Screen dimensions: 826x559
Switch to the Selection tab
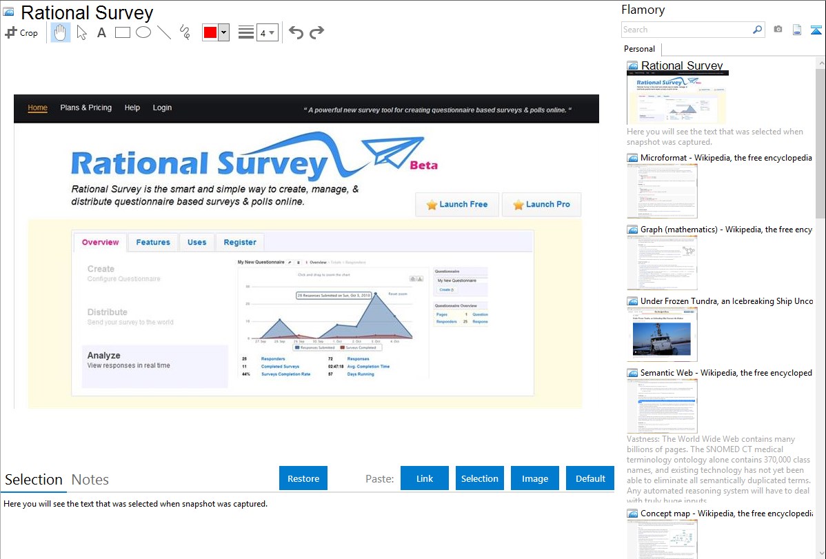tap(34, 480)
